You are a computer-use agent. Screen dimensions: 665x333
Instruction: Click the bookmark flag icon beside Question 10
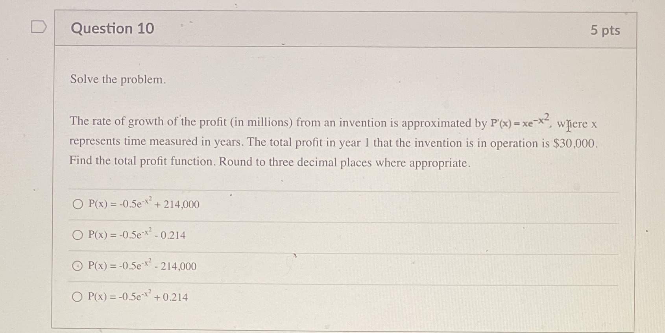click(40, 27)
